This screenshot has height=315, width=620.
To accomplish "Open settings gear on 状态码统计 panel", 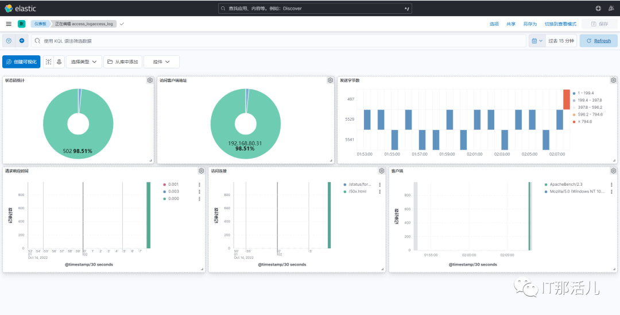I will tap(150, 80).
